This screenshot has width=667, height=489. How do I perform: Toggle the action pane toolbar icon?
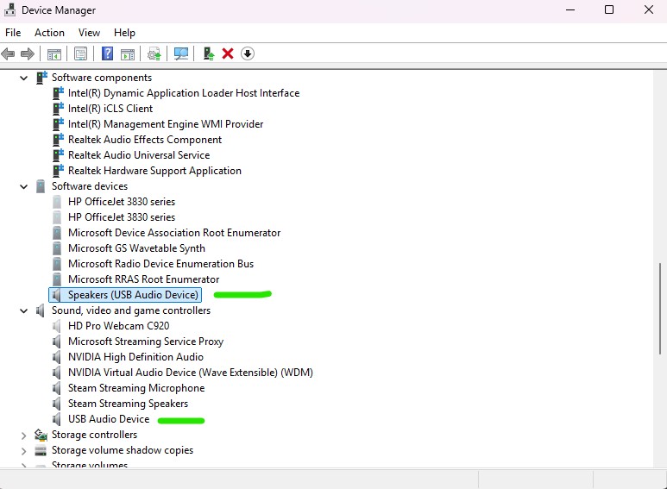pos(128,54)
